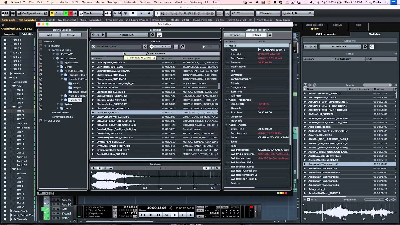Viewport: 400px width, 225px height.
Task: Select ChevyImpala_S011TM.23 in the results list
Action: tap(111, 75)
